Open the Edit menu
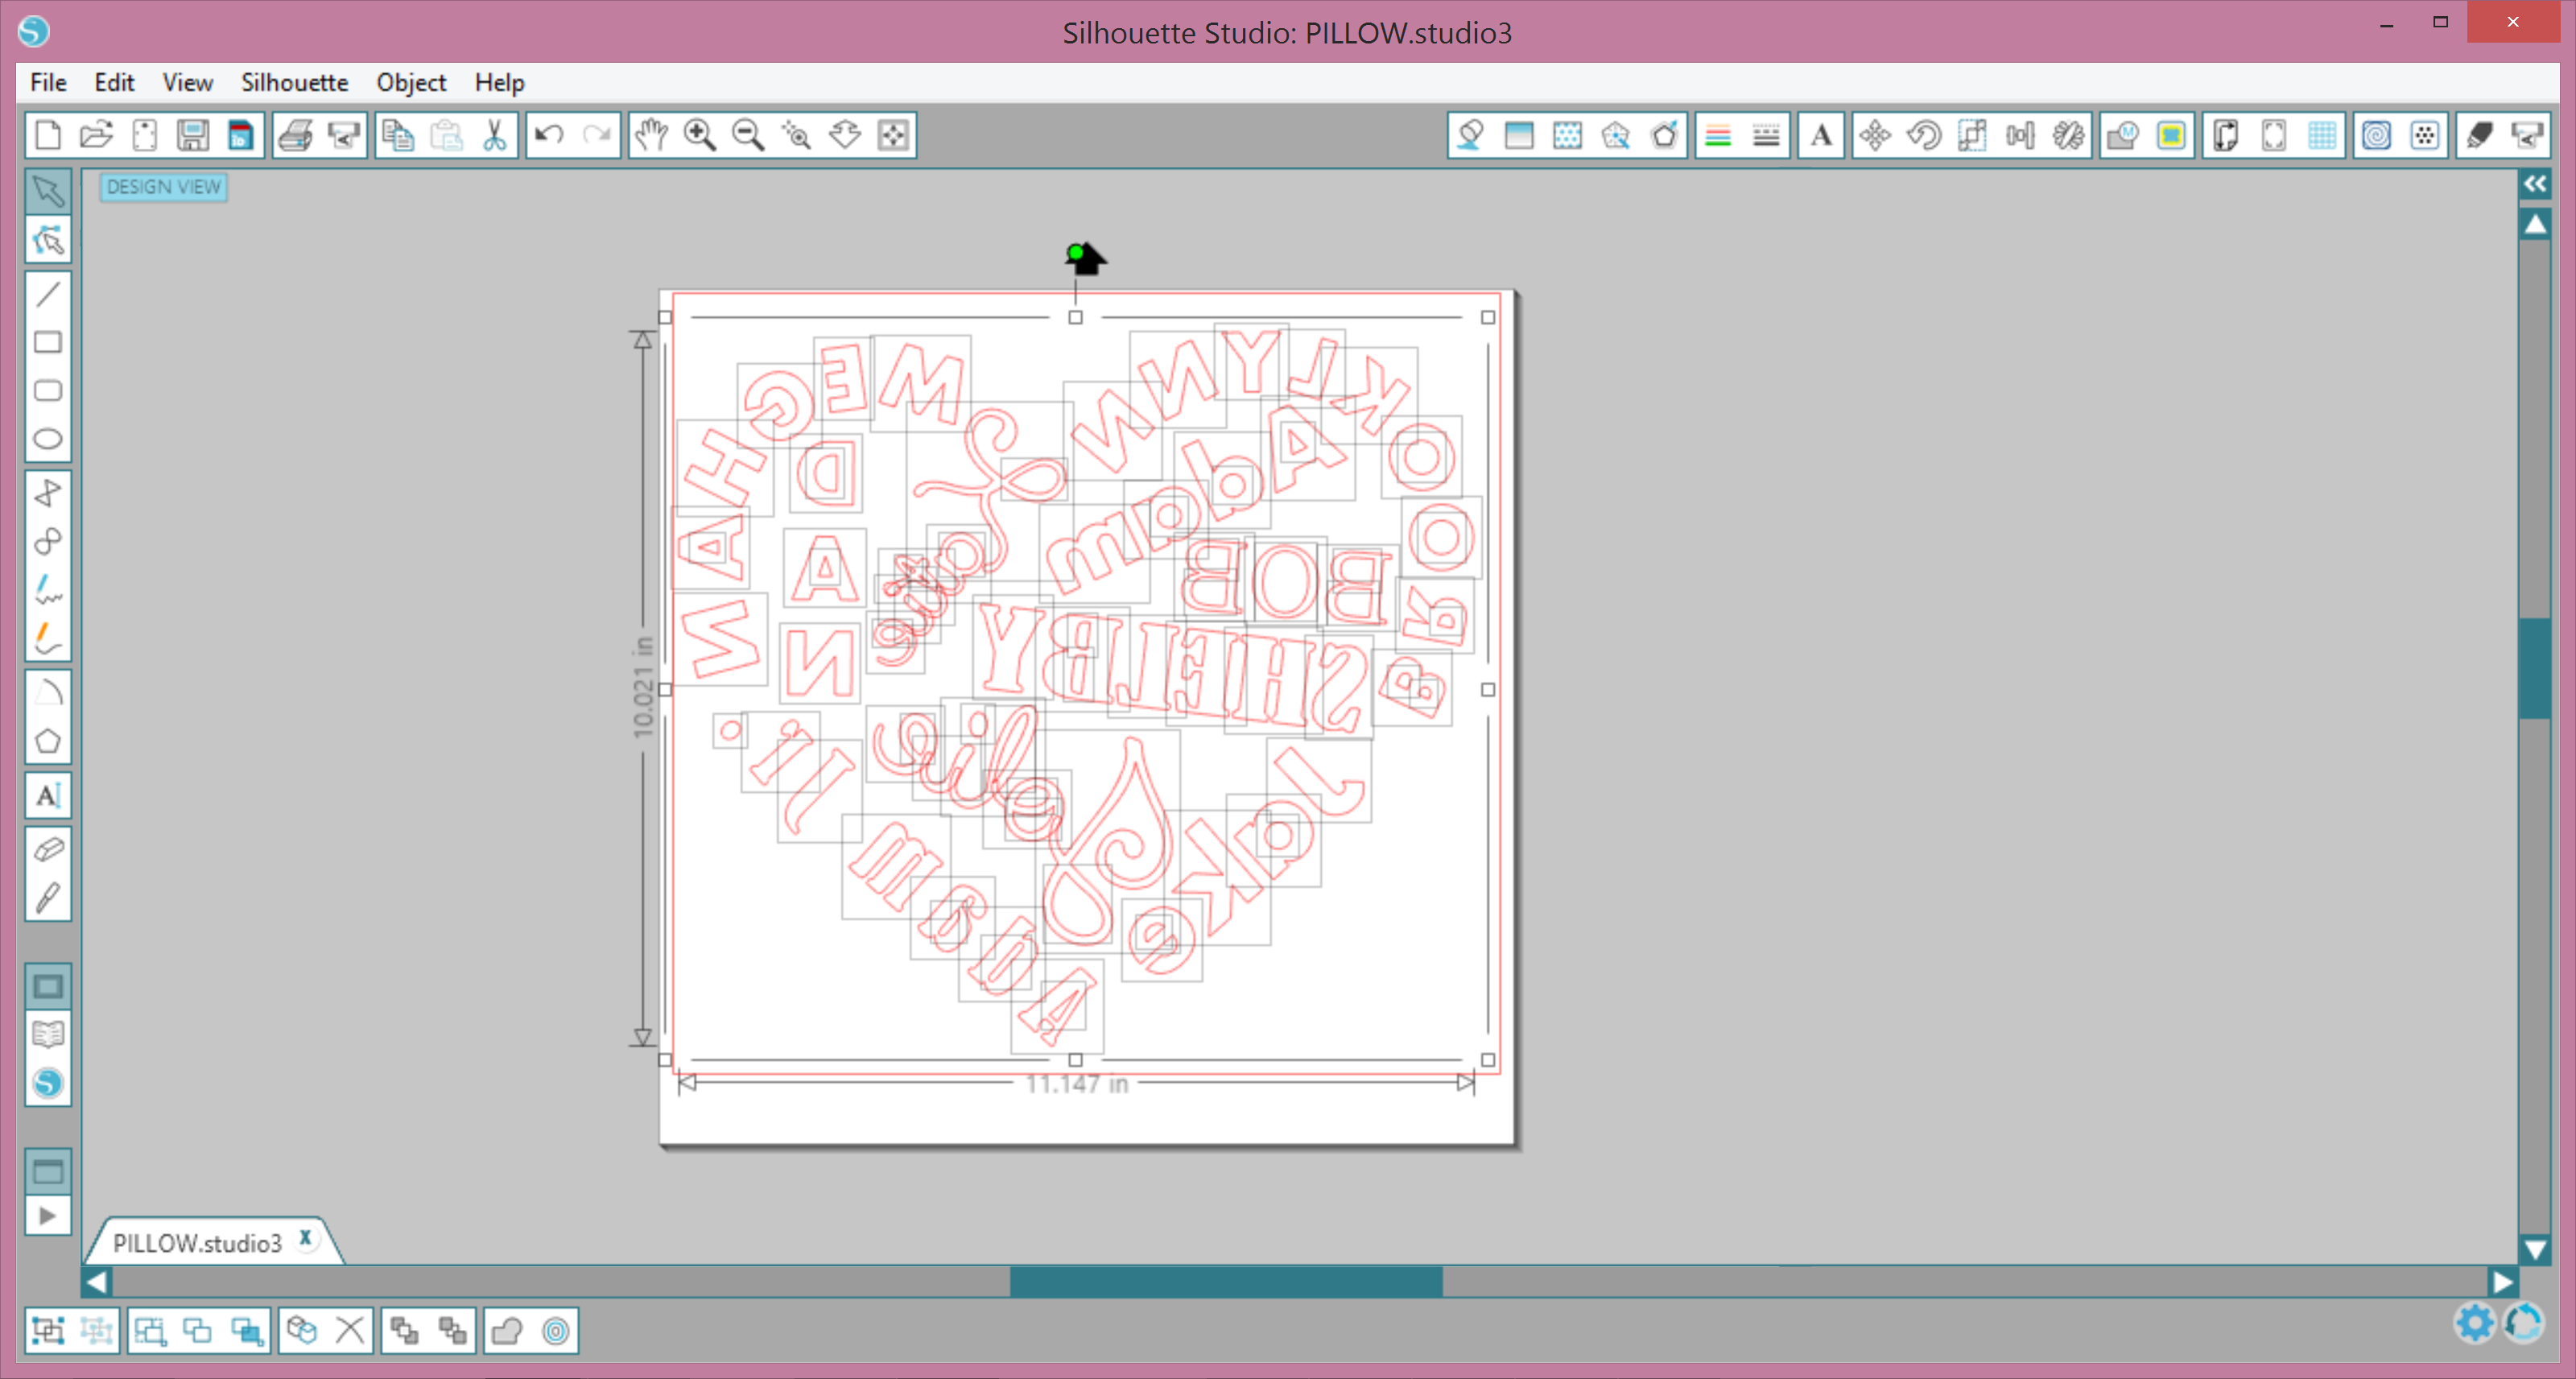This screenshot has width=2576, height=1379. coord(114,82)
